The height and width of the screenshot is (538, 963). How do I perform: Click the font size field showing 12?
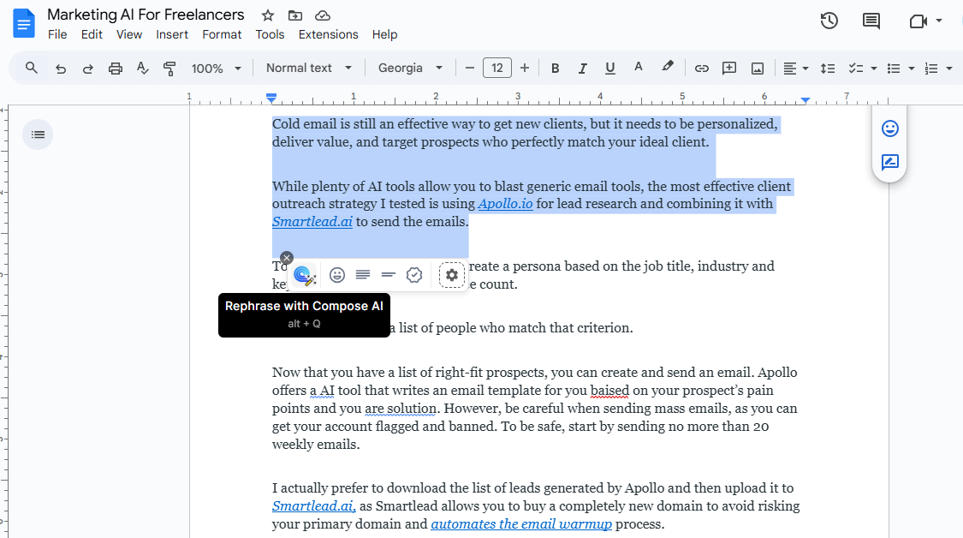click(497, 69)
